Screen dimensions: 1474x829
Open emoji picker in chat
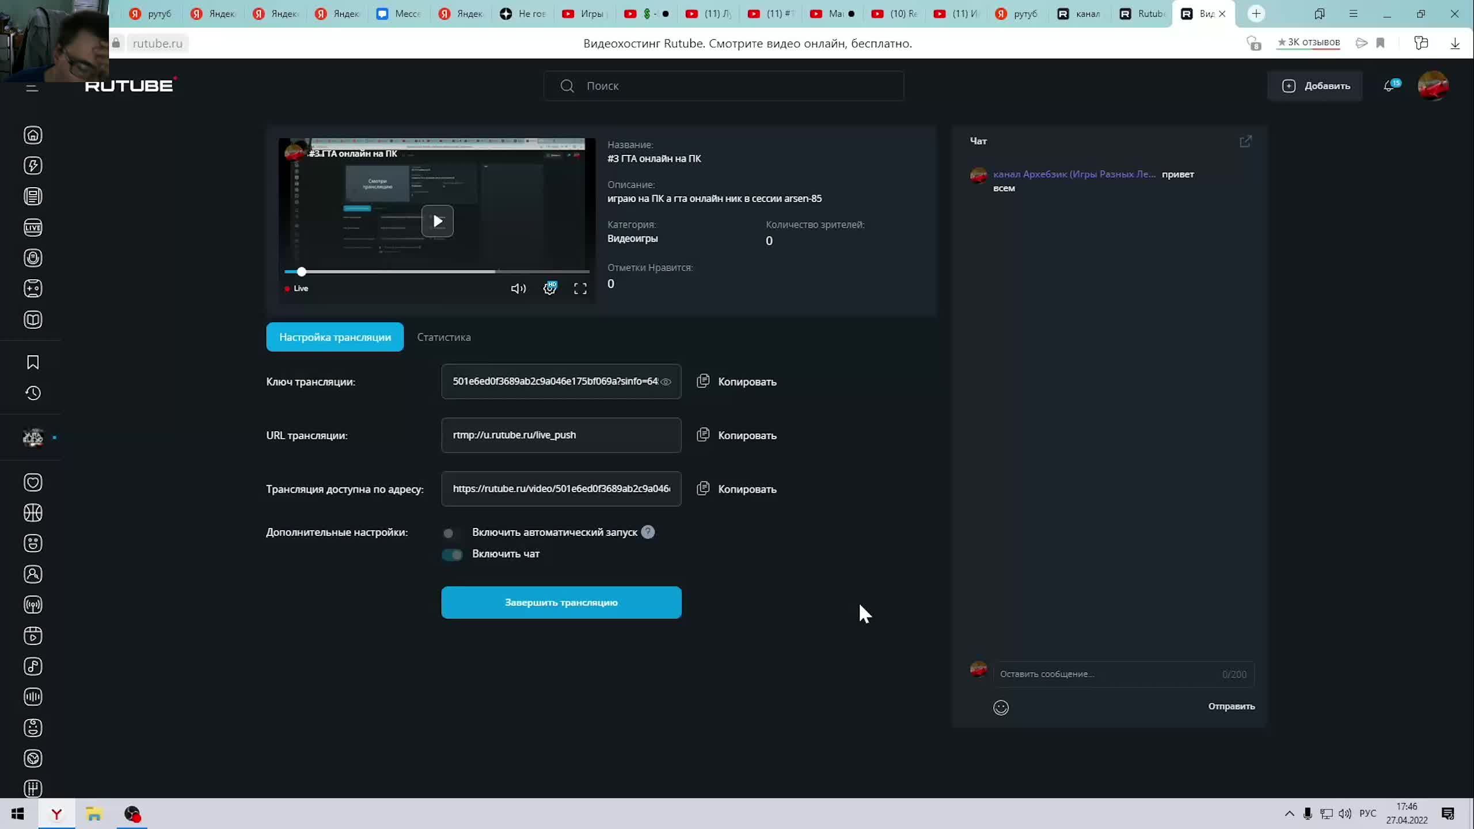tap(1001, 708)
